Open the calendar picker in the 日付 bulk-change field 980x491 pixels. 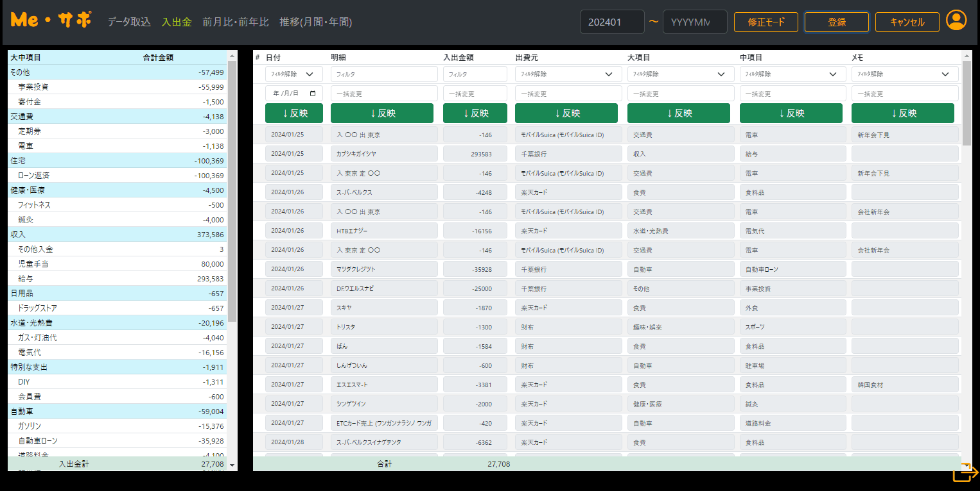point(313,94)
